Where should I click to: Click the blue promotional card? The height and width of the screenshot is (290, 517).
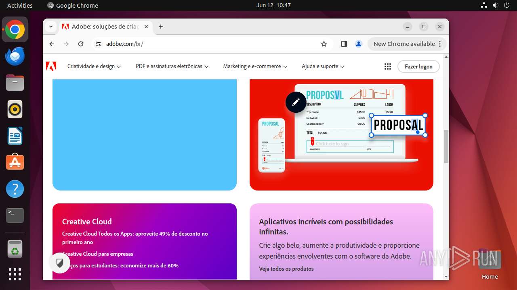click(145, 135)
